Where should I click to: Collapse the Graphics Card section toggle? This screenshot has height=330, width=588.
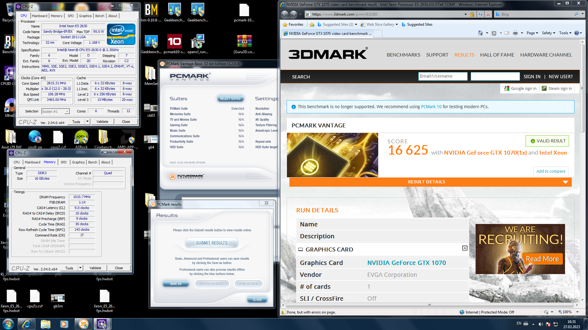click(465, 248)
